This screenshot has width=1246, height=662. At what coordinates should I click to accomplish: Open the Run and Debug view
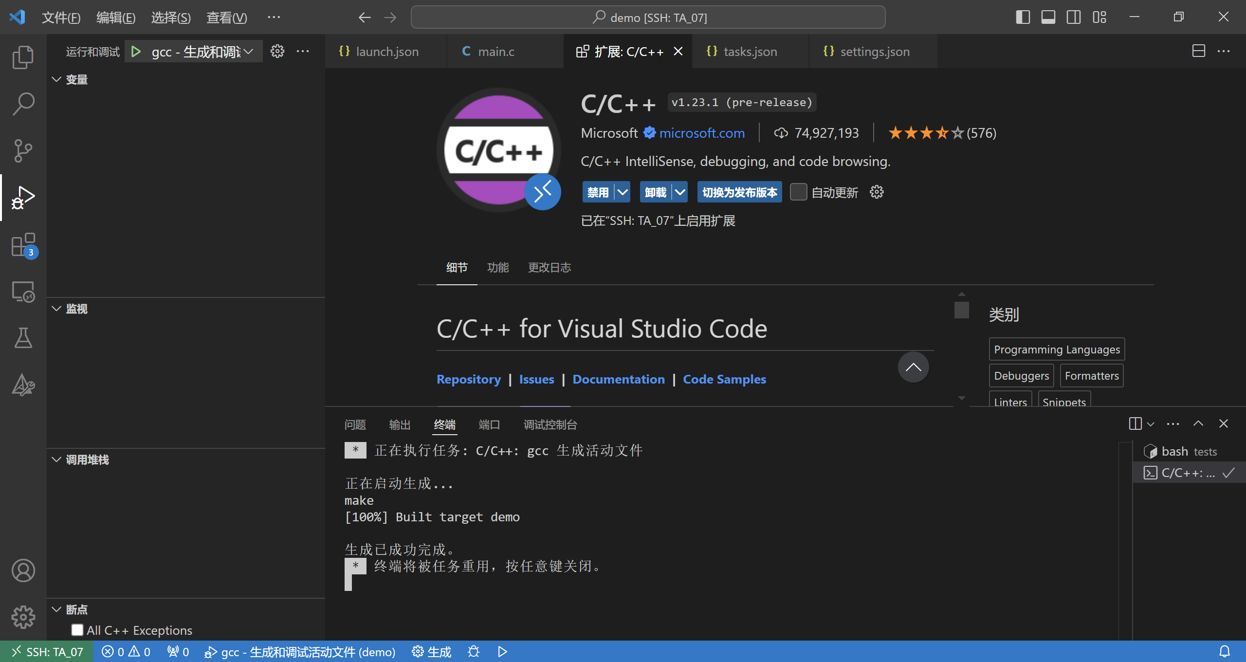[x=23, y=197]
